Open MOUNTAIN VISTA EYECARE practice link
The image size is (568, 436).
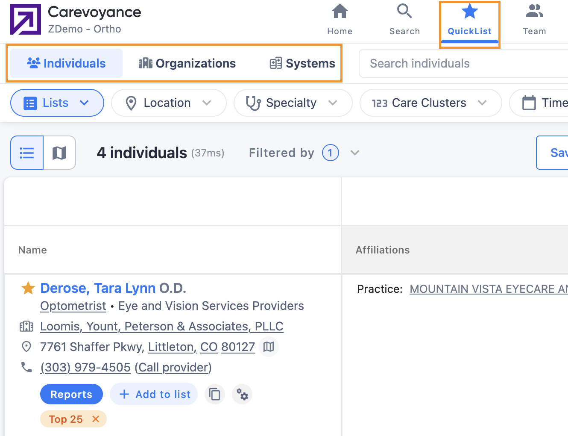point(489,289)
